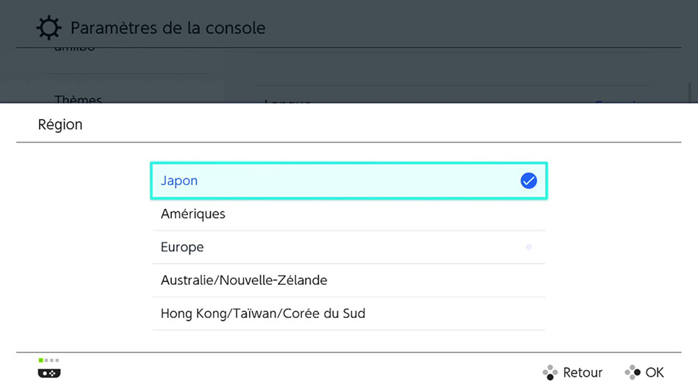Click the blue checkmark beside Japon

coord(528,181)
